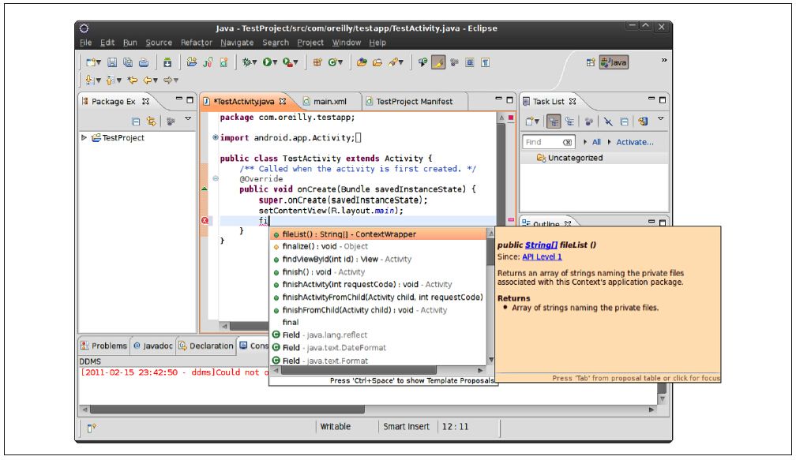The width and height of the screenshot is (796, 460).
Task: Click the Open Perspective icon
Action: (x=591, y=62)
